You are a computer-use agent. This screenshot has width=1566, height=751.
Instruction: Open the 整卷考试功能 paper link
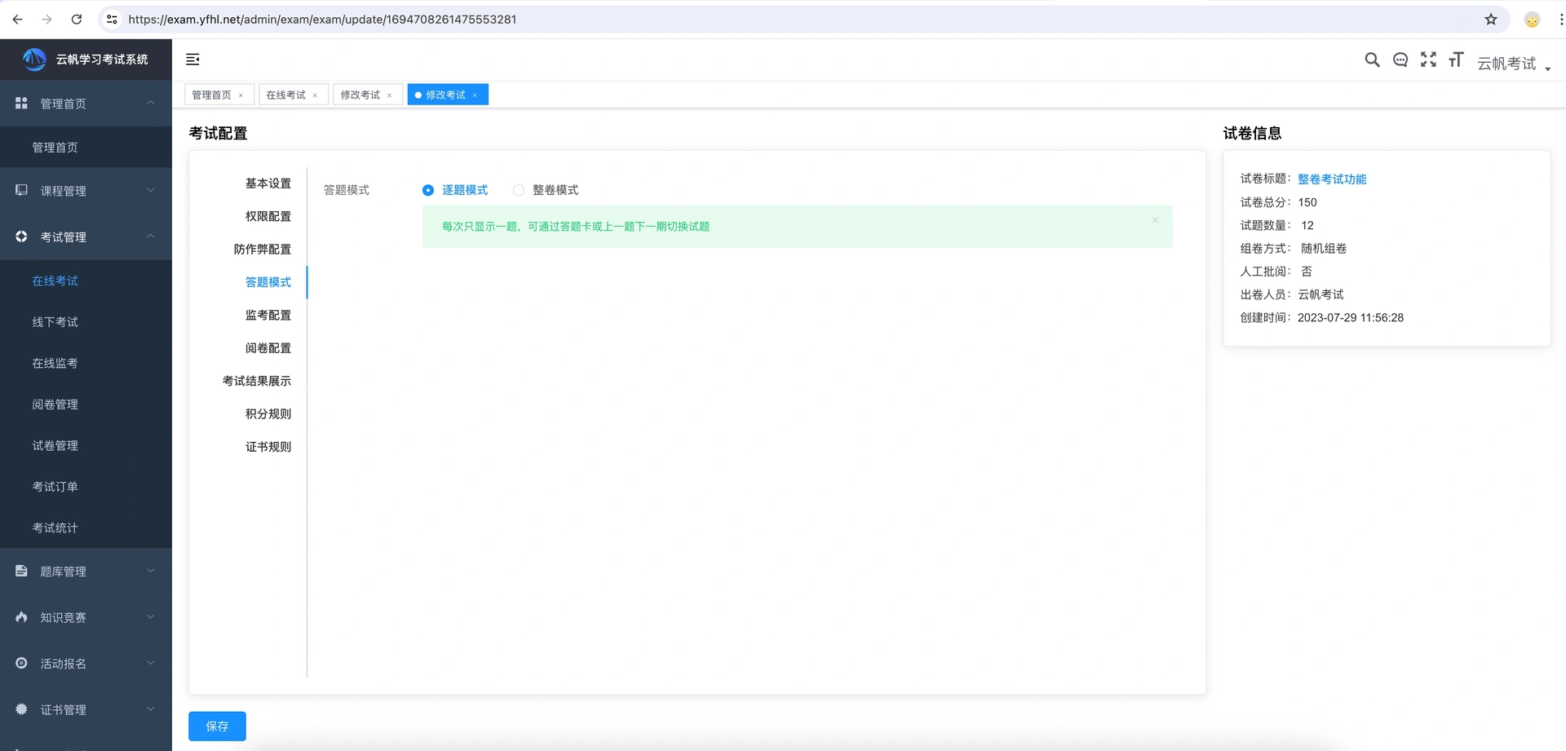1332,179
